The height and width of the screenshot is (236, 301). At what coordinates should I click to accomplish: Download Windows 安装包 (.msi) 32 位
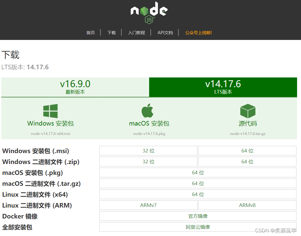(149, 151)
